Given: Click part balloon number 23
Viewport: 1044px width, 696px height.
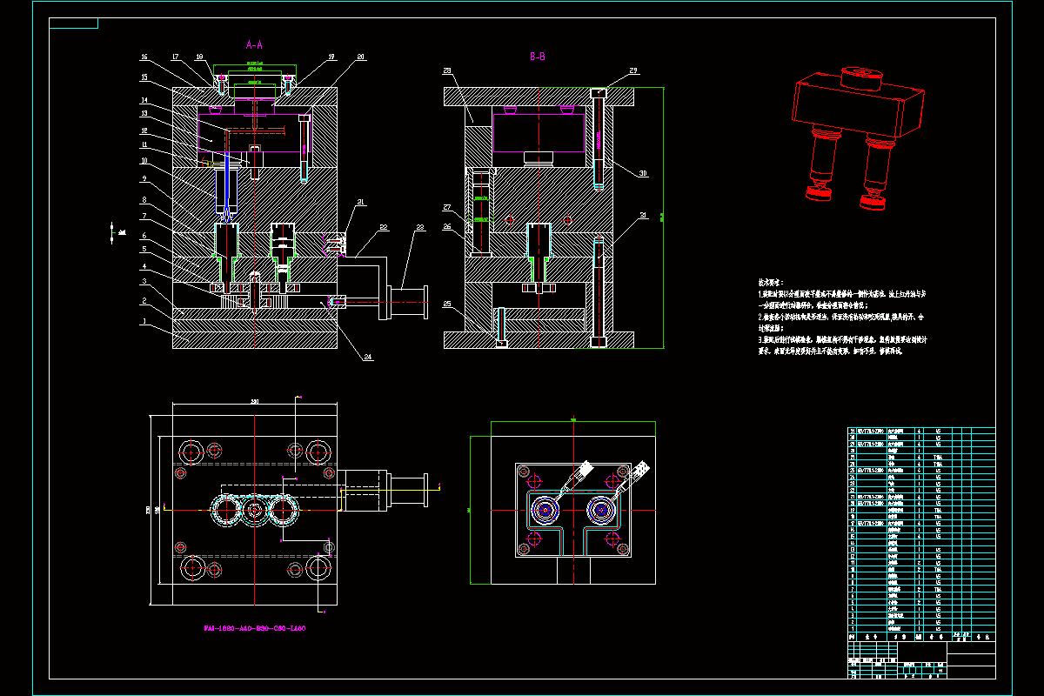Looking at the screenshot, I should click(420, 228).
